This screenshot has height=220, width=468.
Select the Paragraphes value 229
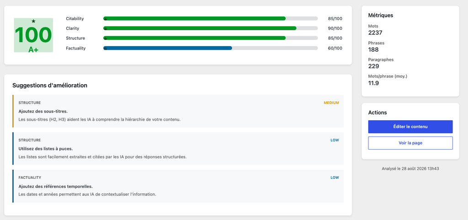click(374, 66)
